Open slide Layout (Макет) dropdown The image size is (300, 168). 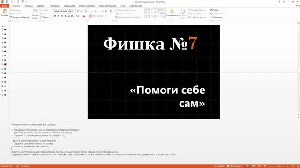click(45, 10)
